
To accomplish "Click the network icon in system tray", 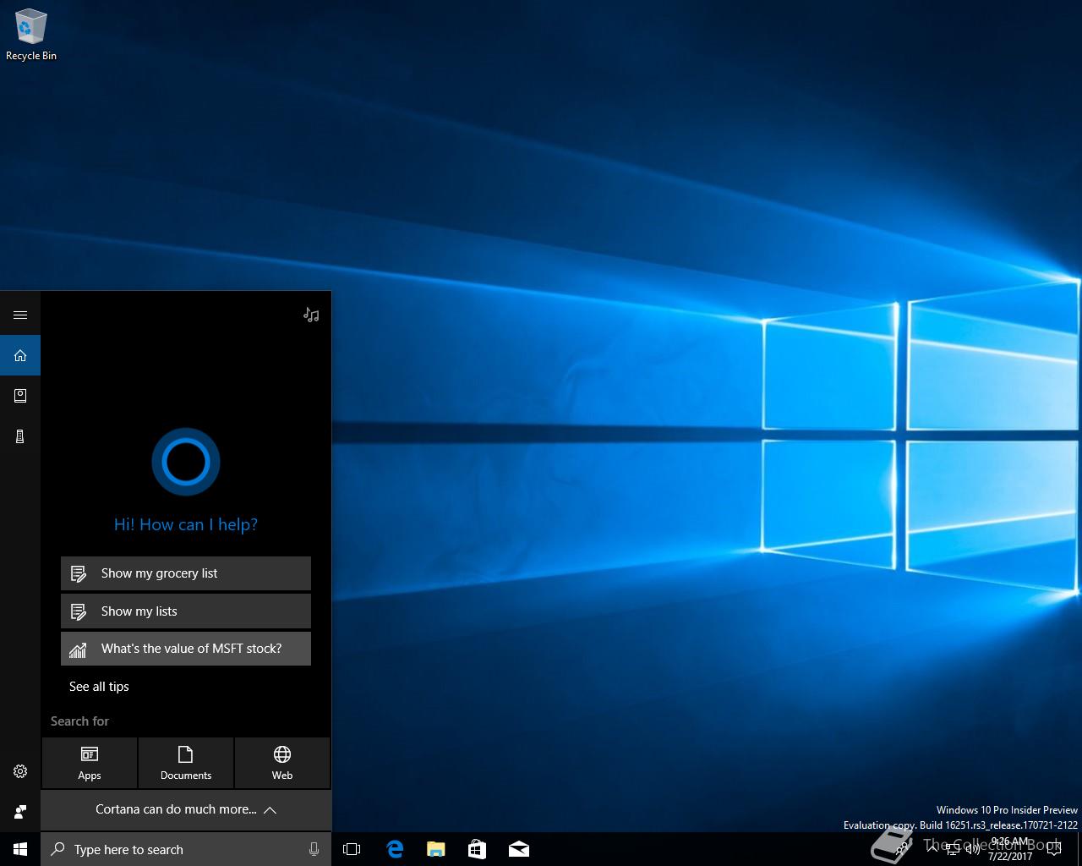I will coord(953,849).
